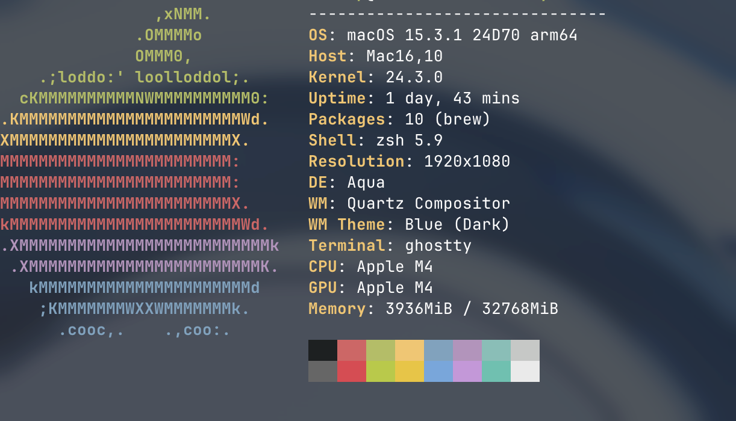Click the "Packages" label
Screen dimensions: 736x421
(x=347, y=119)
